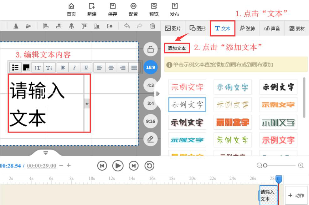Collapse the right panel using the chevron handle
The height and width of the screenshot is (205, 309).
(158, 93)
